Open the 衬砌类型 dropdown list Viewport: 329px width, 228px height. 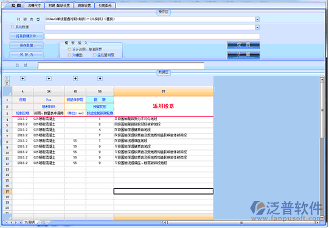point(257,20)
